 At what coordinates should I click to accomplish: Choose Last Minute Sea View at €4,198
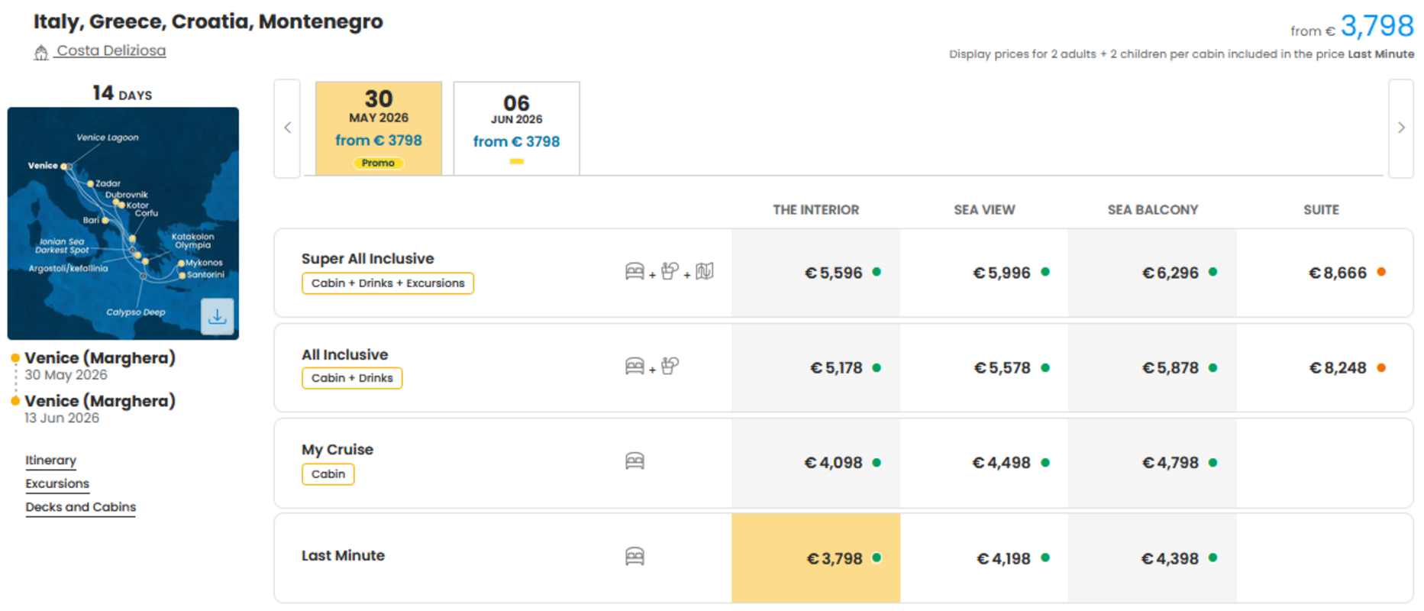(x=984, y=558)
